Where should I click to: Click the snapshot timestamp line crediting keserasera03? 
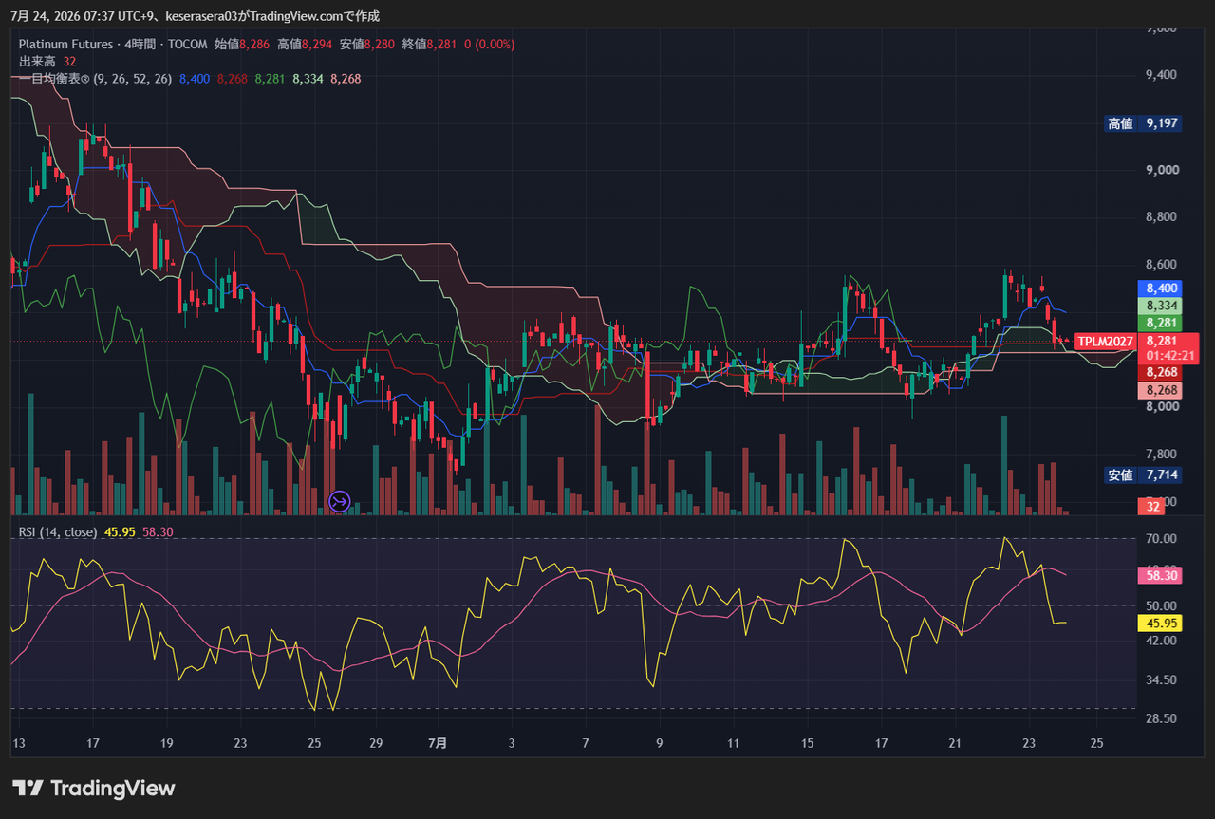point(196,16)
